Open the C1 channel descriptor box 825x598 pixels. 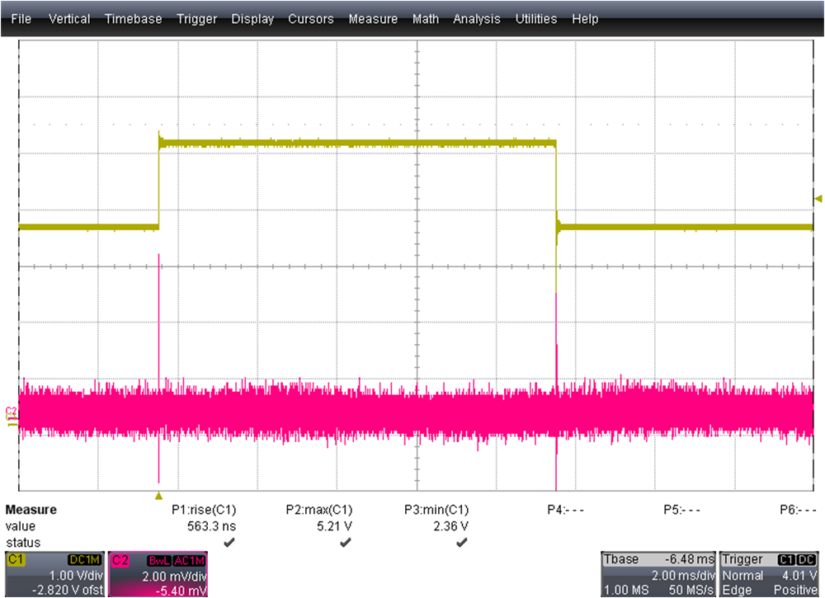[54, 574]
